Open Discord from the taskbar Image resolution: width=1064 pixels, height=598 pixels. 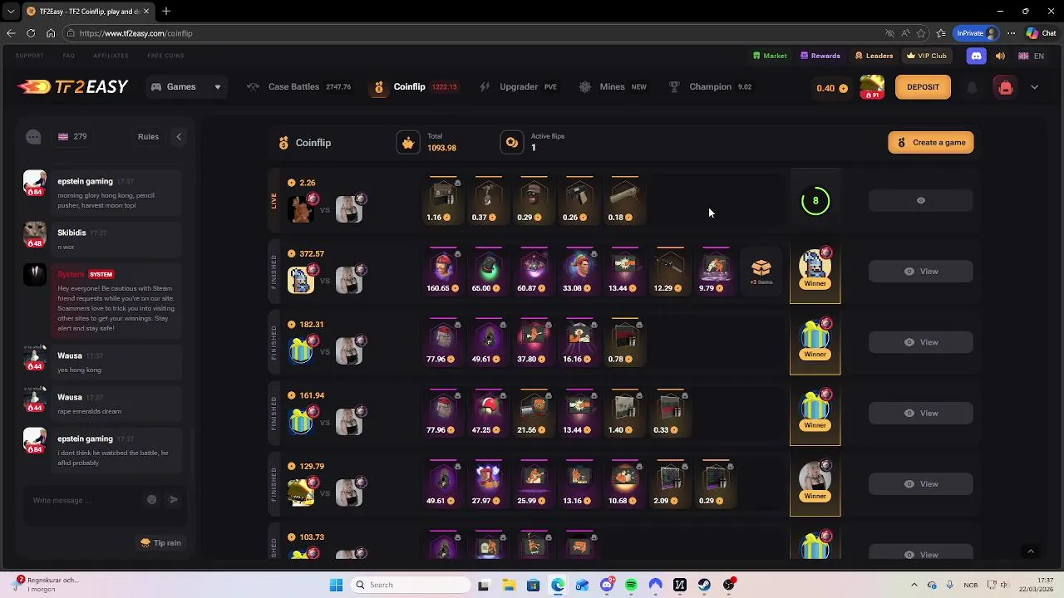pos(607,586)
